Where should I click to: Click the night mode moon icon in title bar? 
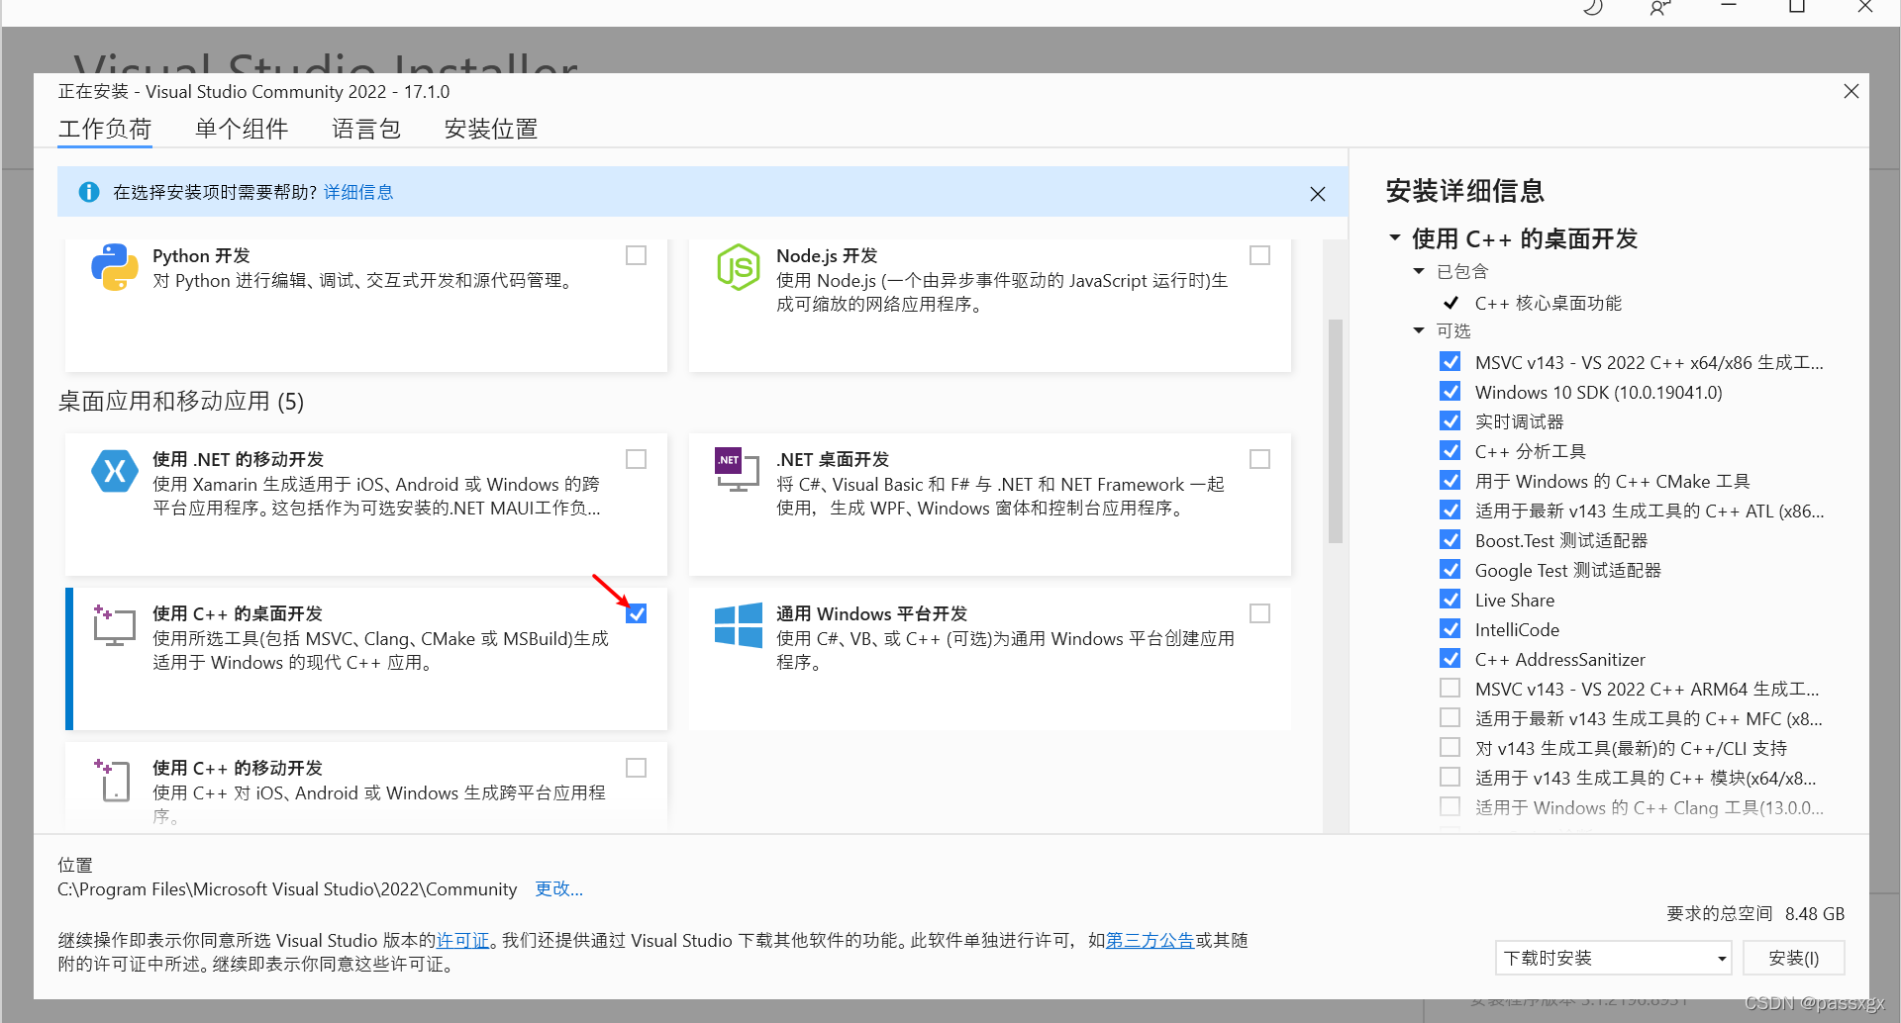click(1593, 8)
